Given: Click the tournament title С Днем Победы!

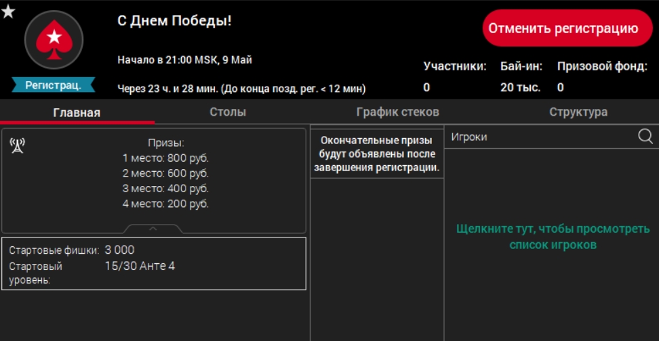Looking at the screenshot, I should pos(174,21).
